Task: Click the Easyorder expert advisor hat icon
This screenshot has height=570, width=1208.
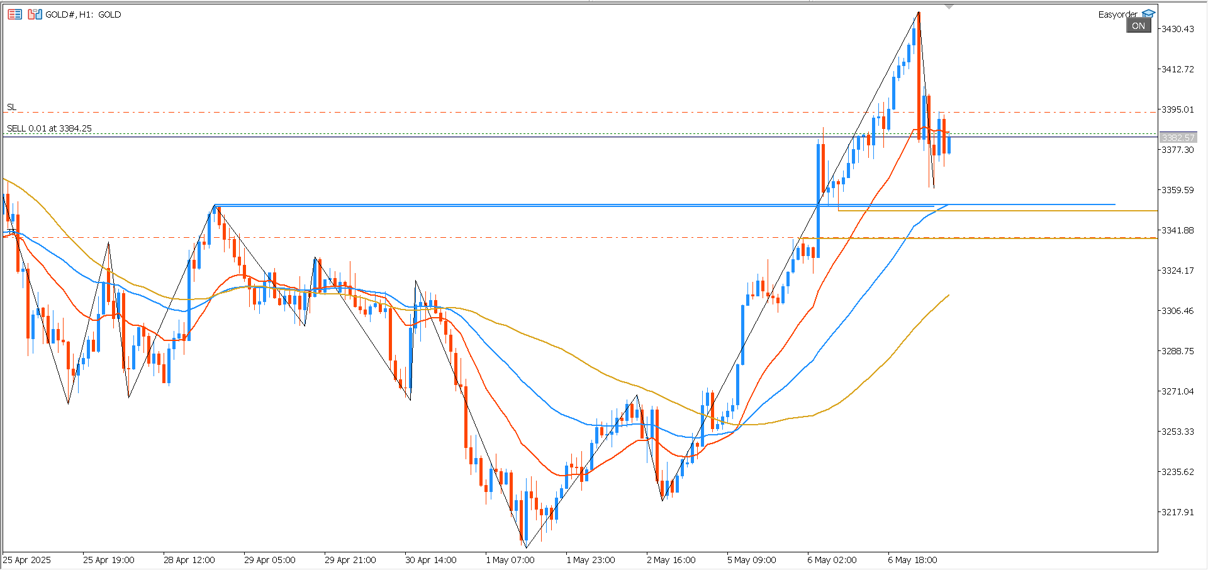Action: click(x=1149, y=14)
